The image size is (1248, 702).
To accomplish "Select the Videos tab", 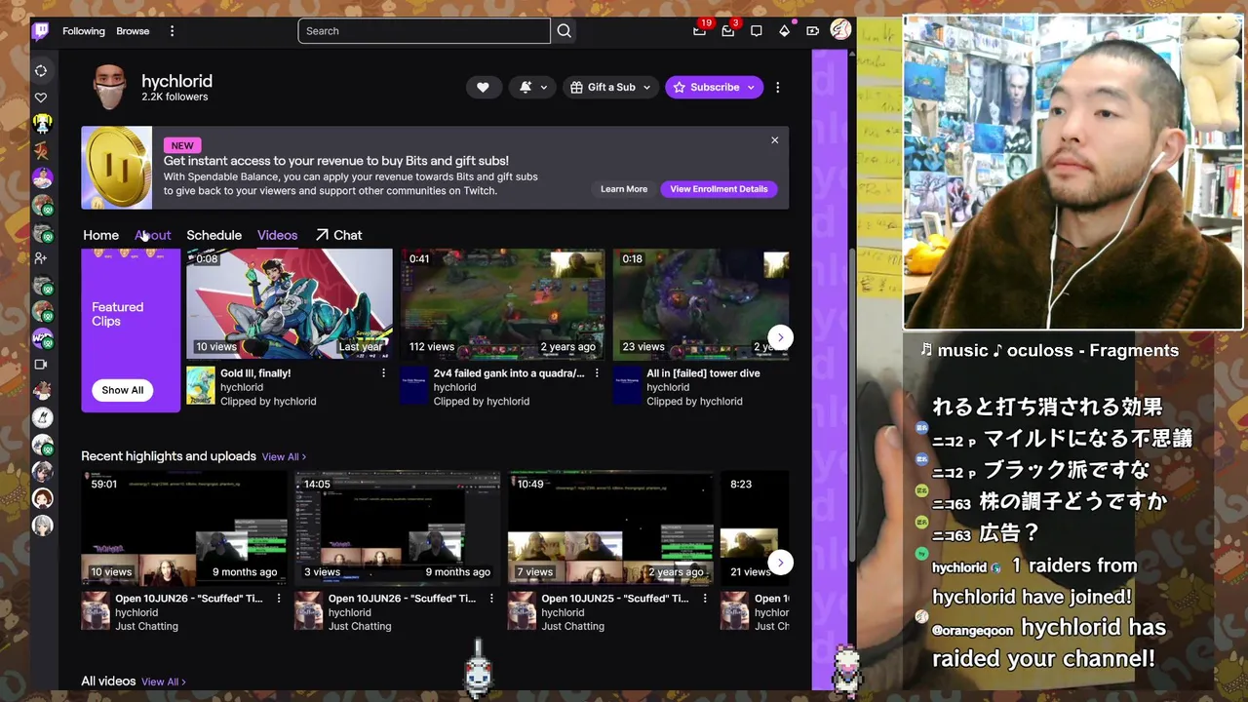I will 277,235.
